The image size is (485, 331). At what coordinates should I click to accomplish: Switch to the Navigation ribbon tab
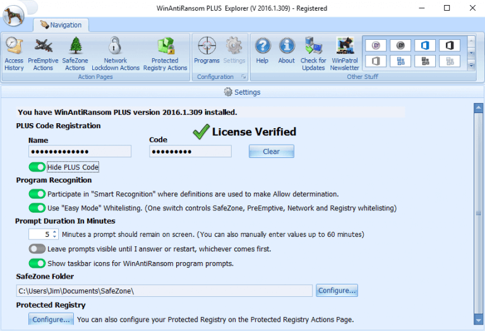pos(61,25)
